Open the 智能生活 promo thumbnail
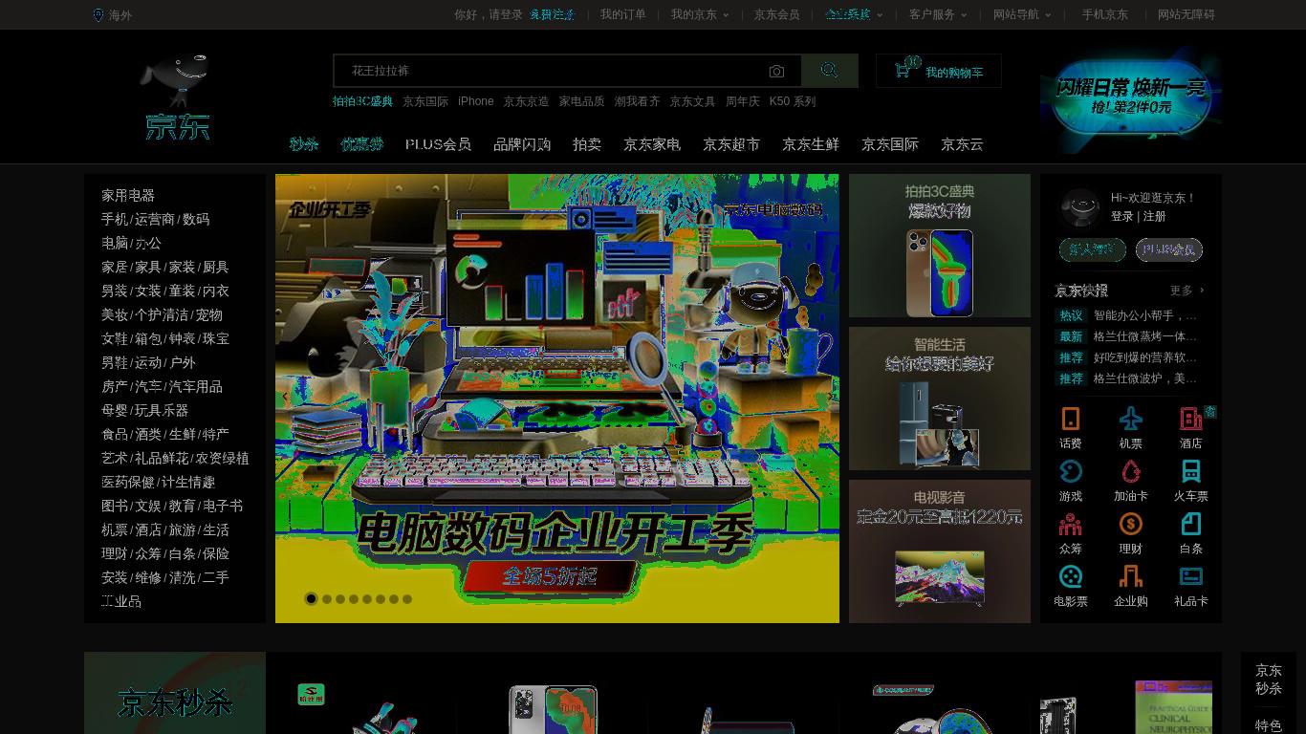The width and height of the screenshot is (1306, 734). [940, 399]
